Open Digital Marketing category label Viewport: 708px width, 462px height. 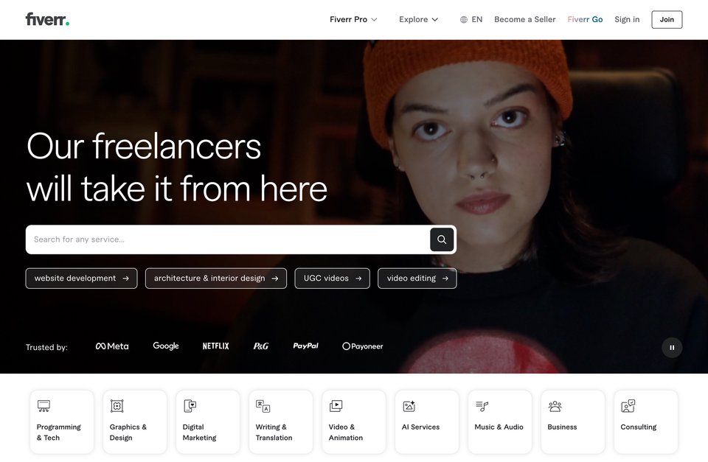[x=199, y=433]
